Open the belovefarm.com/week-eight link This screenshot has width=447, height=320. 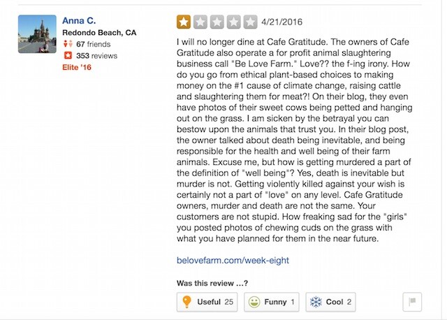(x=233, y=261)
